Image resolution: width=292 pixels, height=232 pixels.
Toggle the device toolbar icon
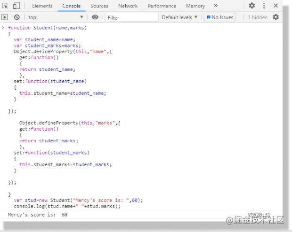tap(16, 6)
